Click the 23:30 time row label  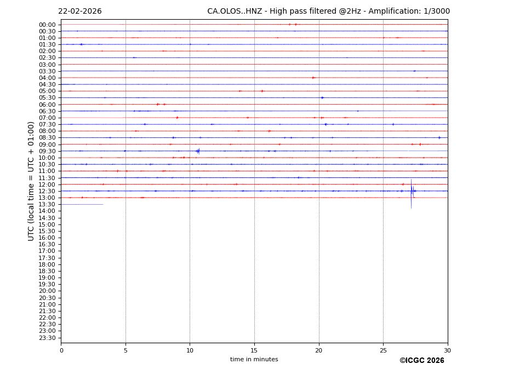[x=47, y=338]
